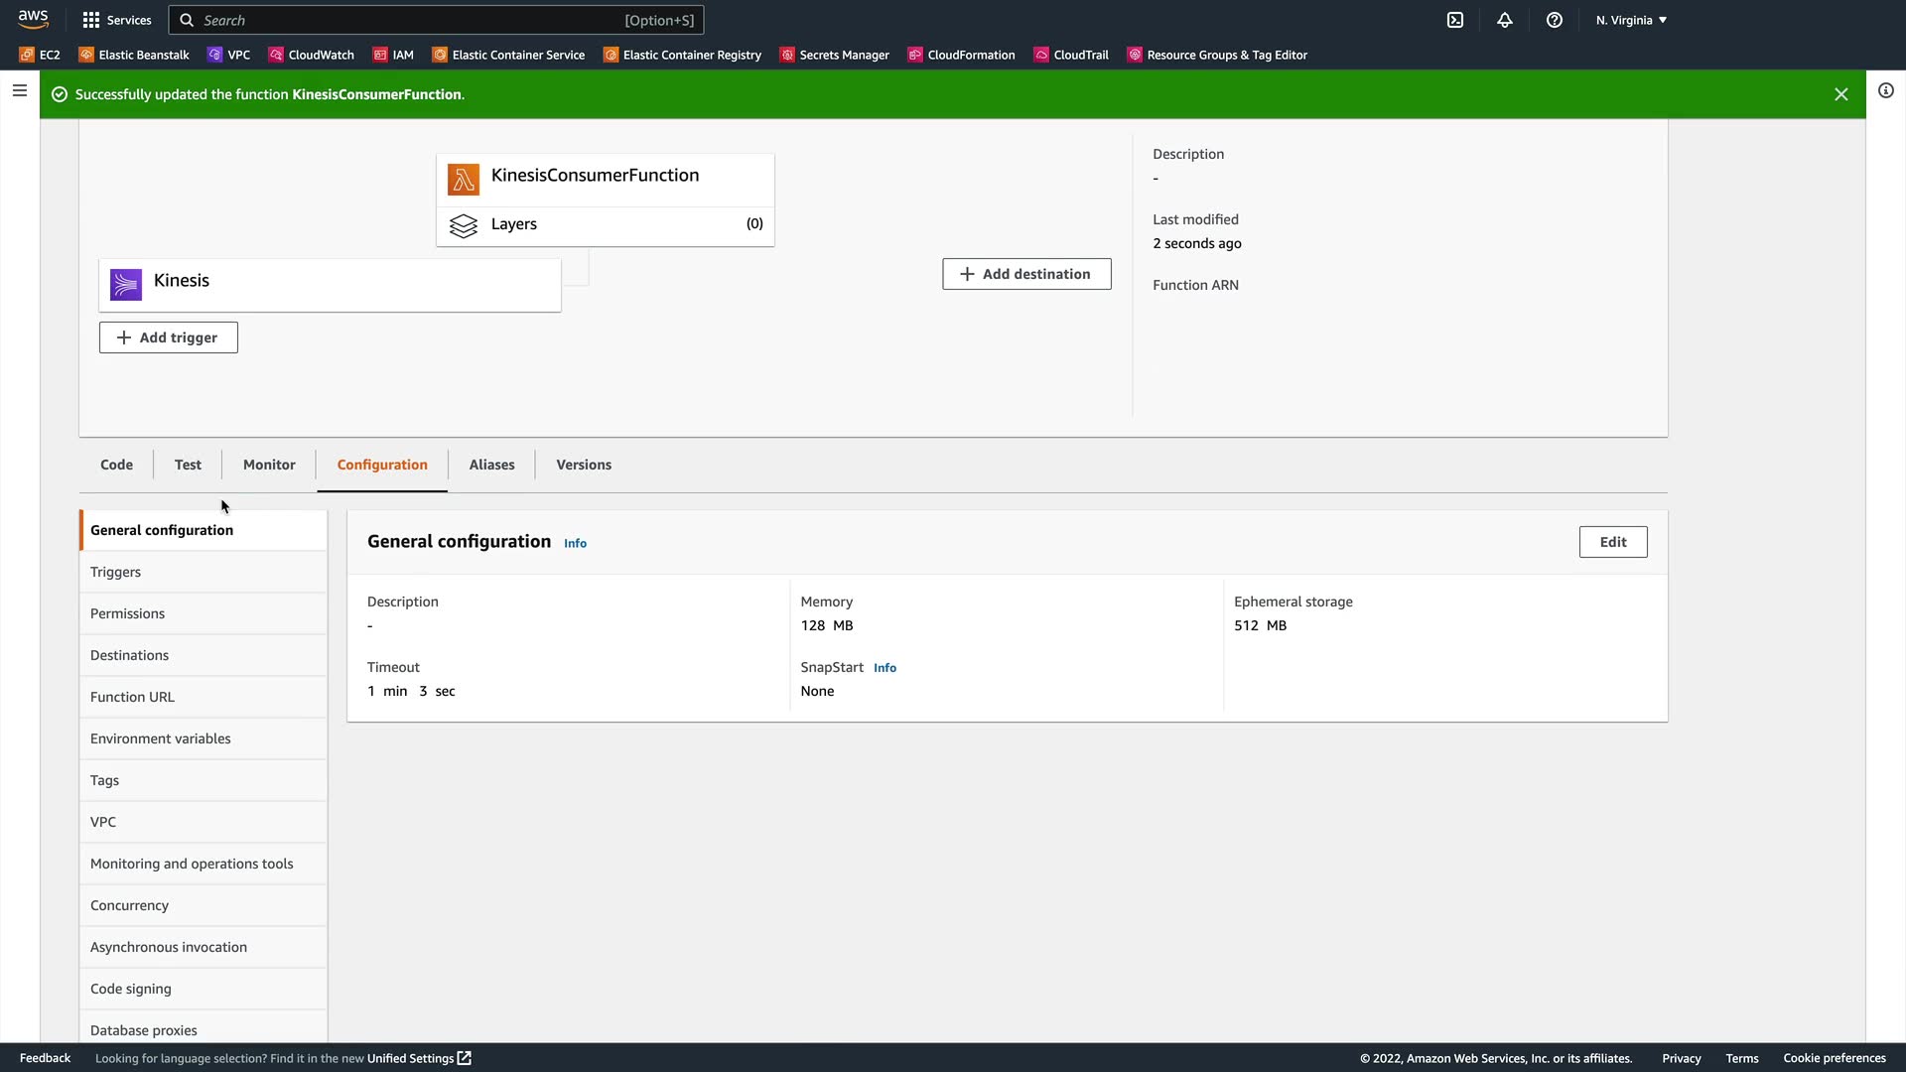1906x1072 pixels.
Task: Open the SnapStart Info link
Action: 885,668
